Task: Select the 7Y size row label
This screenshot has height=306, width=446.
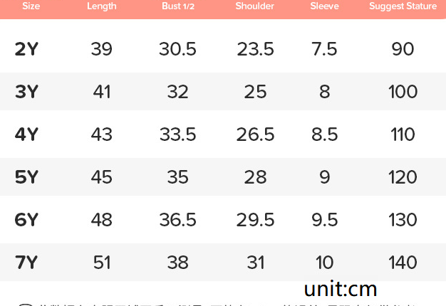Action: pyautogui.click(x=26, y=263)
